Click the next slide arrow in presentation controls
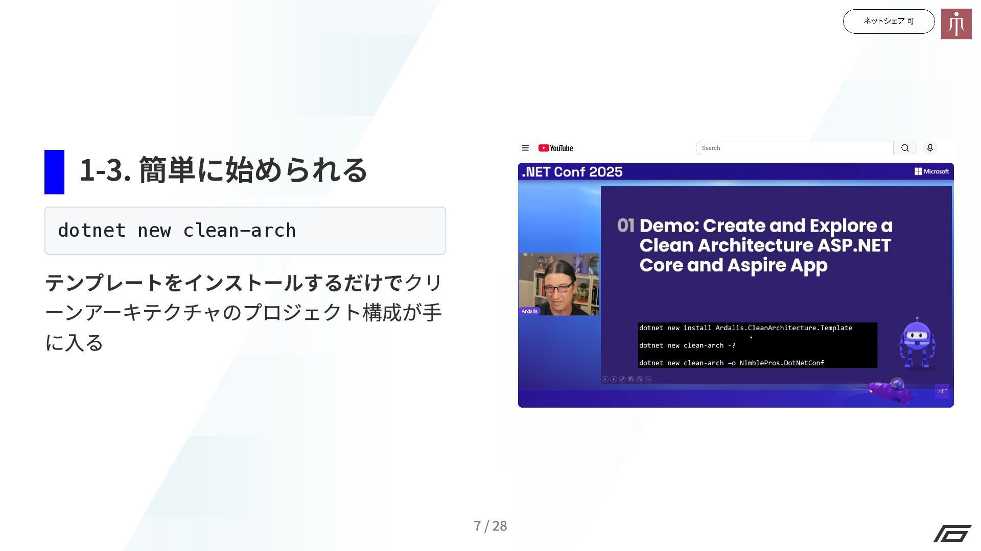The image size is (981, 551). tap(614, 379)
